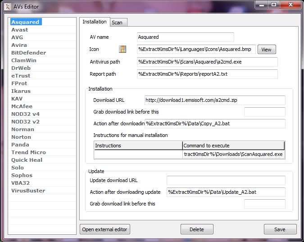Click the Instructions column header
304x242 pixels.
(x=138, y=146)
